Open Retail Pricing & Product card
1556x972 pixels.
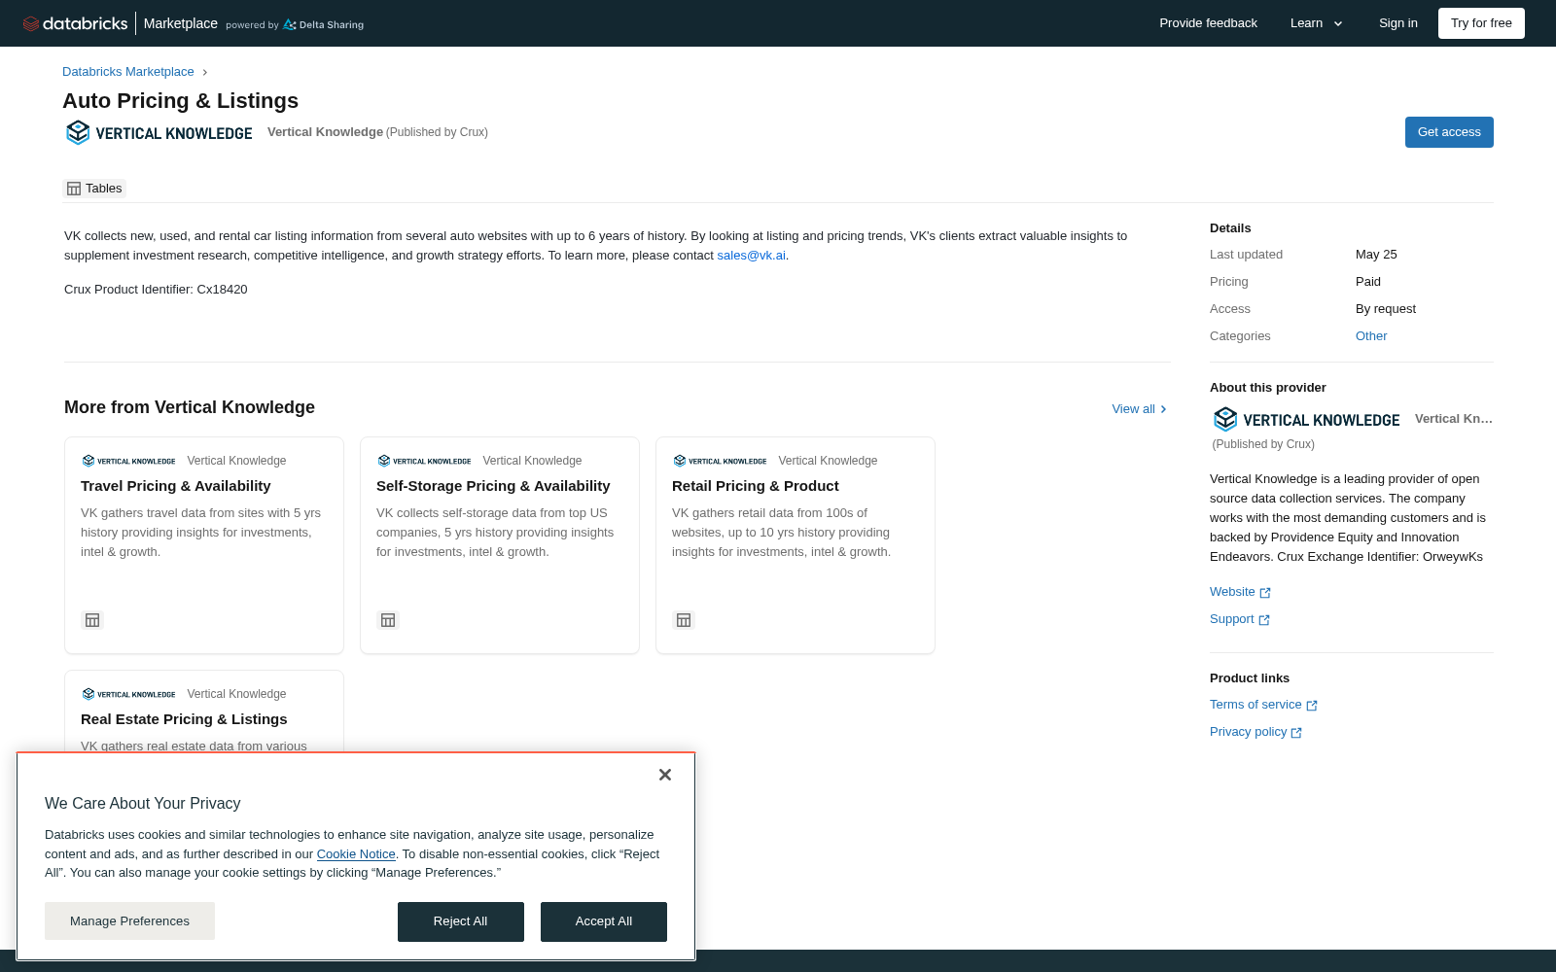coord(796,545)
